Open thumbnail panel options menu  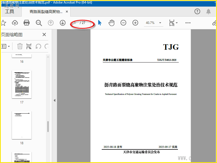tap(5, 46)
